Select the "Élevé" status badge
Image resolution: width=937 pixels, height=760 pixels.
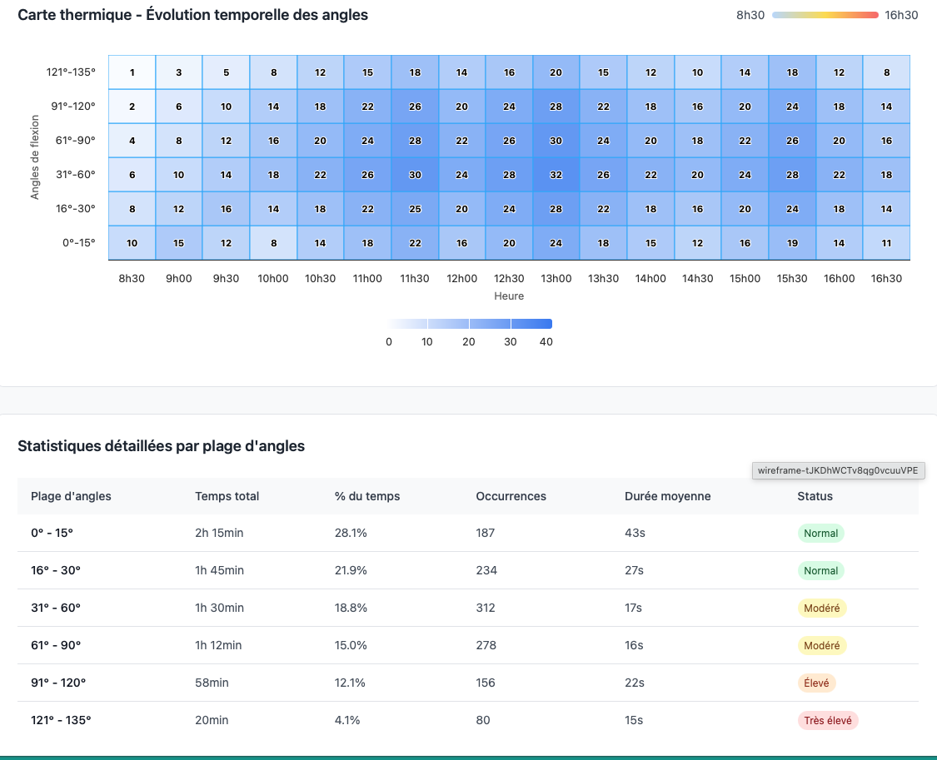pos(816,683)
